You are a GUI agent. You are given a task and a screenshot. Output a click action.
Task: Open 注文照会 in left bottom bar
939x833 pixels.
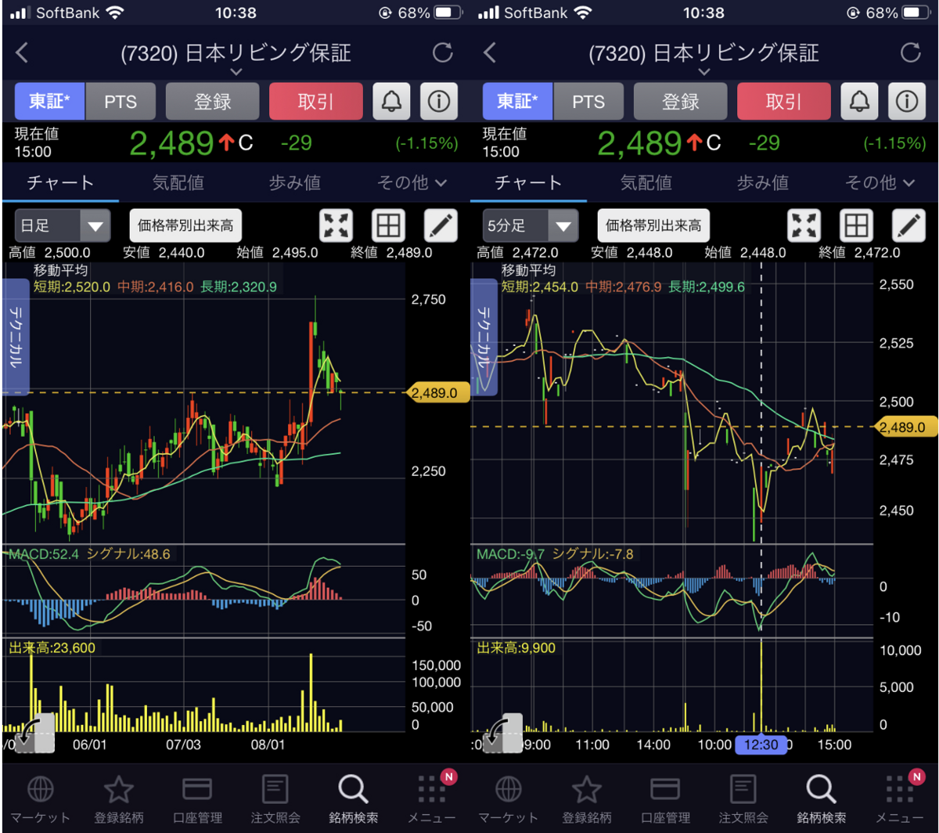click(x=275, y=799)
